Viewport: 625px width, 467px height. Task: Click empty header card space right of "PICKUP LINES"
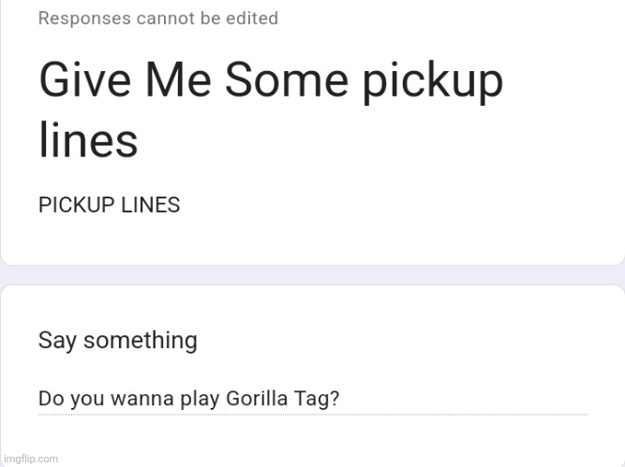pos(403,205)
